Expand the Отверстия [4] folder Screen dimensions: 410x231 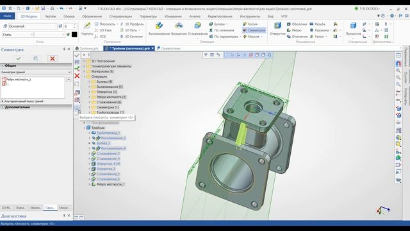pos(89,92)
